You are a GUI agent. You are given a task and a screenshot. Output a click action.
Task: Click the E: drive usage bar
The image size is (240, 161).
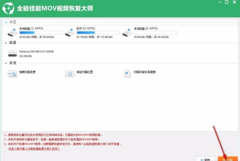click(x=155, y=32)
